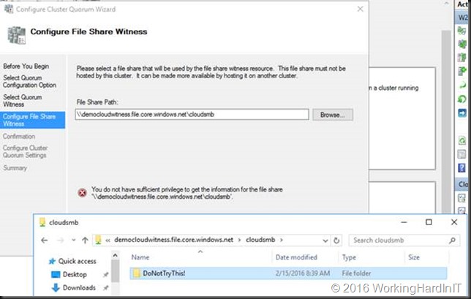Click the large cluster icon in wizard header
Viewport: 471px width, 299px height.
click(17, 35)
